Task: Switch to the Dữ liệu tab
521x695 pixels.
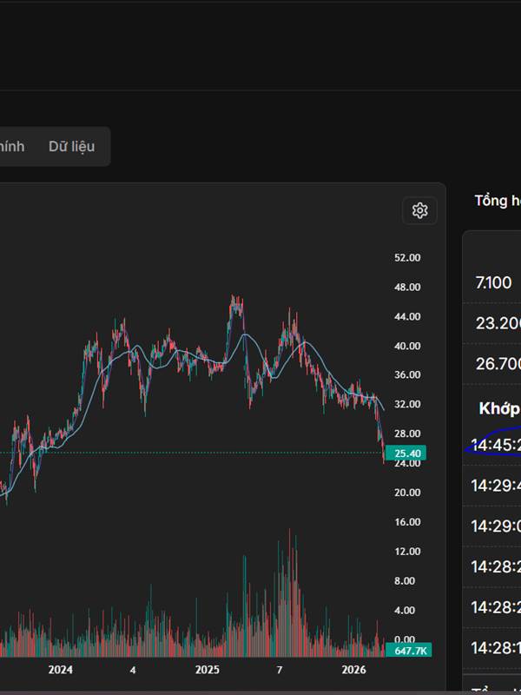Action: [x=71, y=146]
